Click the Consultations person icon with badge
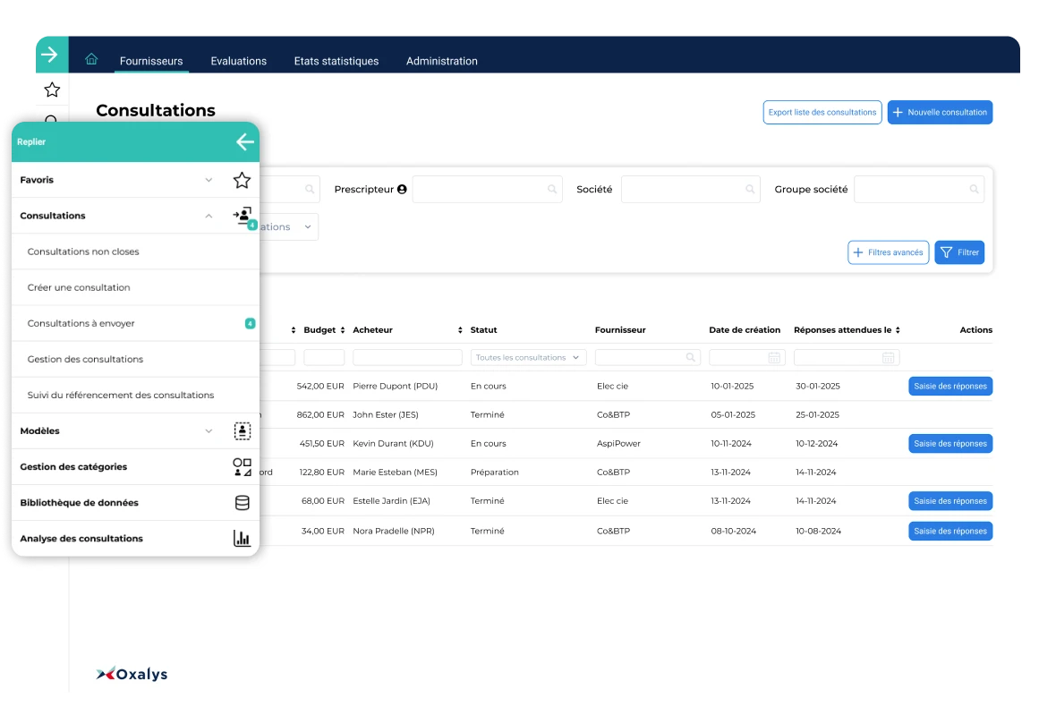 (242, 216)
